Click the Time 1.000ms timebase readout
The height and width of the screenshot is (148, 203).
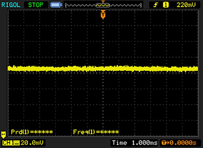tap(134, 143)
